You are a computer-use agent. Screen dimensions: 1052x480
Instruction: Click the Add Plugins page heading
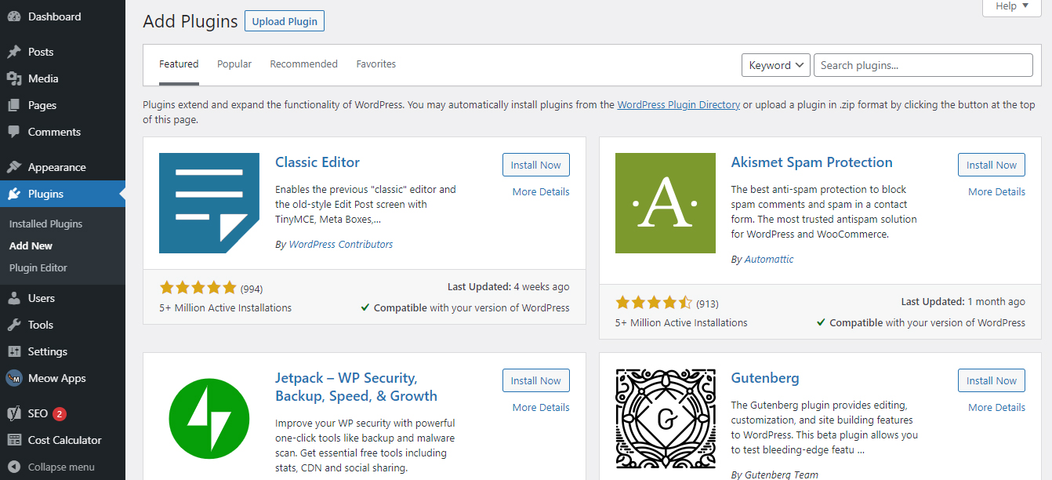pos(190,21)
